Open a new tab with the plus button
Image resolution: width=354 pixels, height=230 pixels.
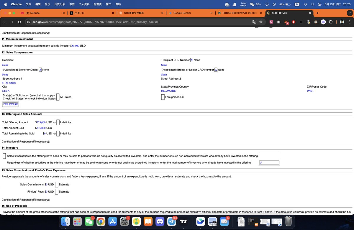pyautogui.click(x=317, y=13)
